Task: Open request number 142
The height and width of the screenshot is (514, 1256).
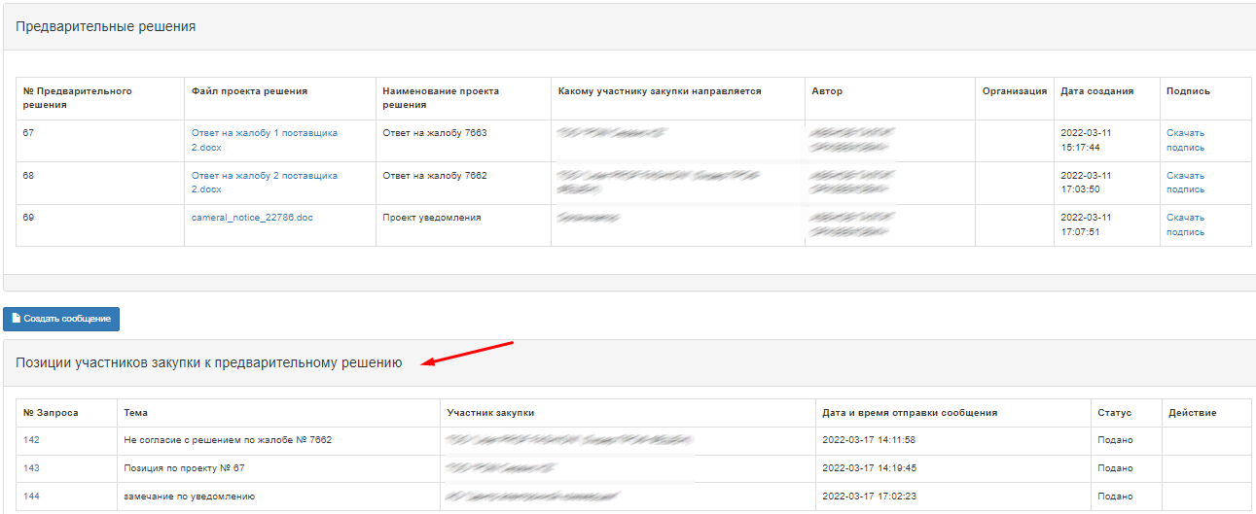Action: (x=32, y=440)
